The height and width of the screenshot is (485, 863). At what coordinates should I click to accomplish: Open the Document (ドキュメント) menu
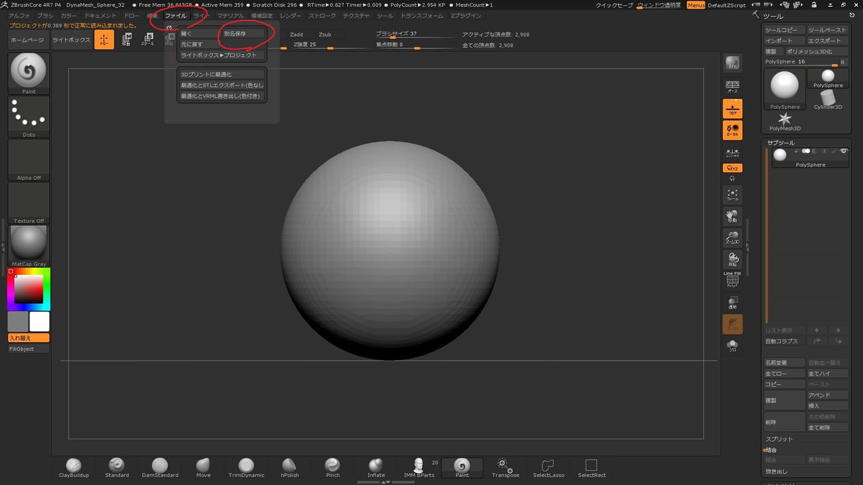(100, 15)
